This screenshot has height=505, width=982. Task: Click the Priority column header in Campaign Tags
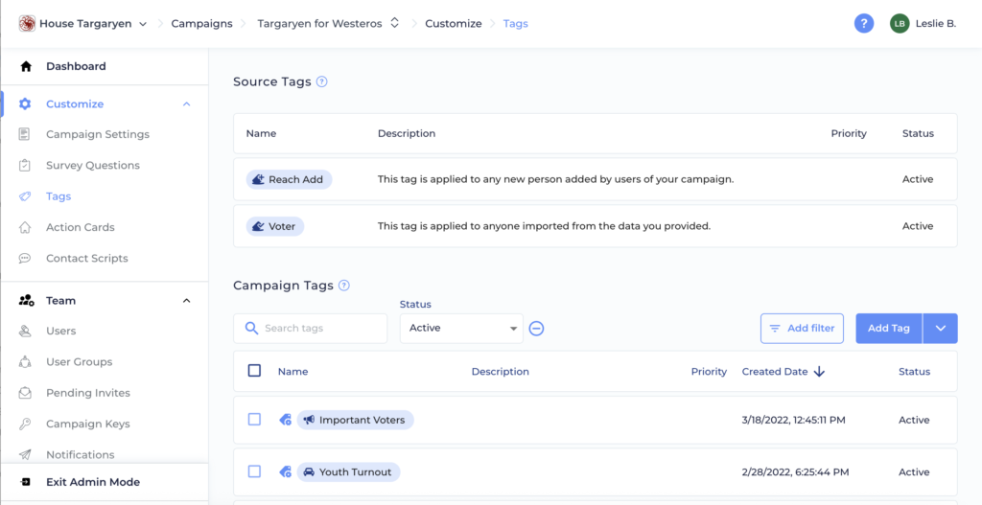pyautogui.click(x=709, y=372)
